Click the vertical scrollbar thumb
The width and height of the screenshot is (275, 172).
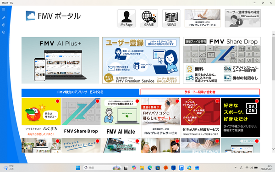pos(273,59)
